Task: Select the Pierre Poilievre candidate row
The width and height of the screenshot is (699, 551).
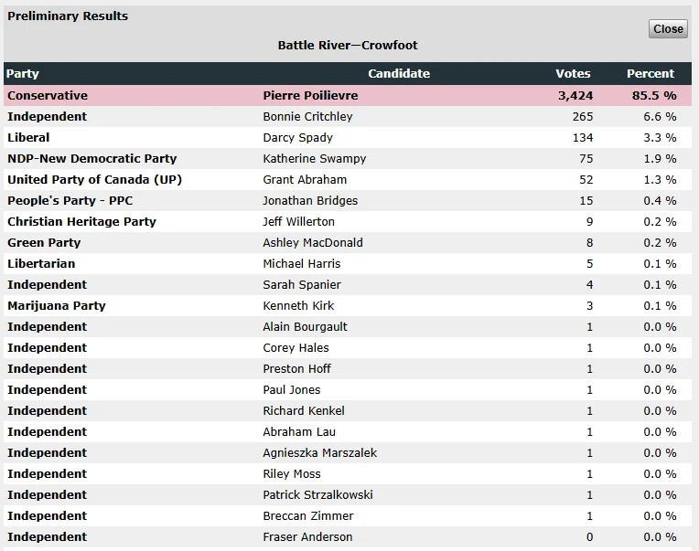Action: click(x=310, y=95)
